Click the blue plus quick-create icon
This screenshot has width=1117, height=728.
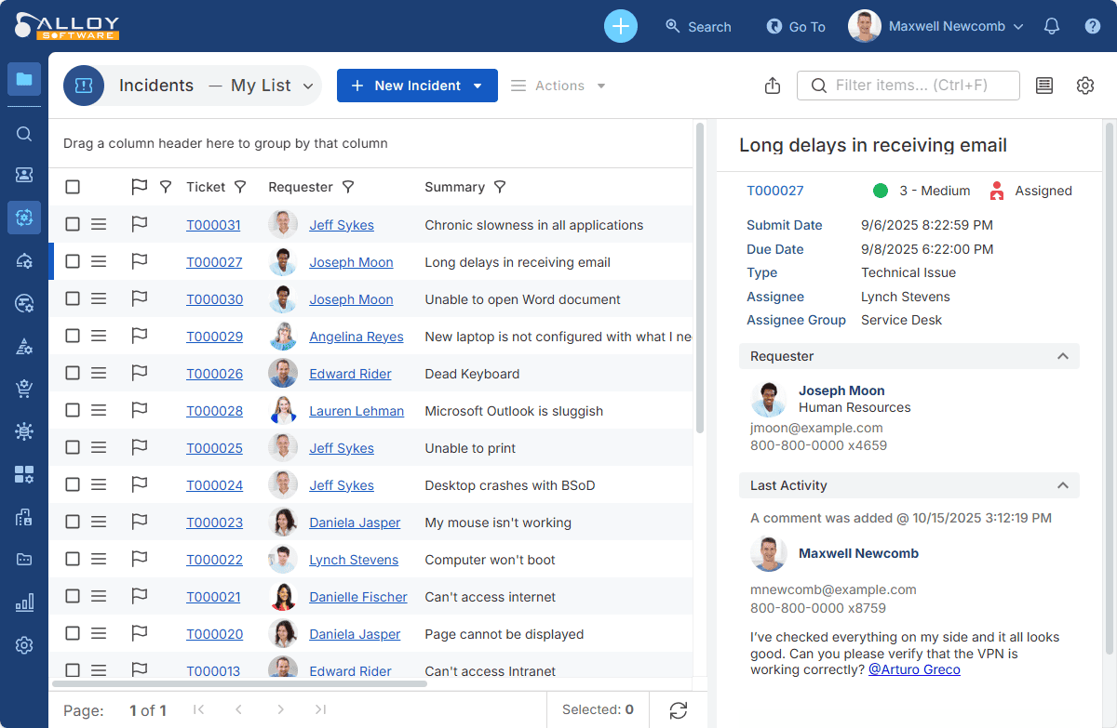[x=621, y=26]
